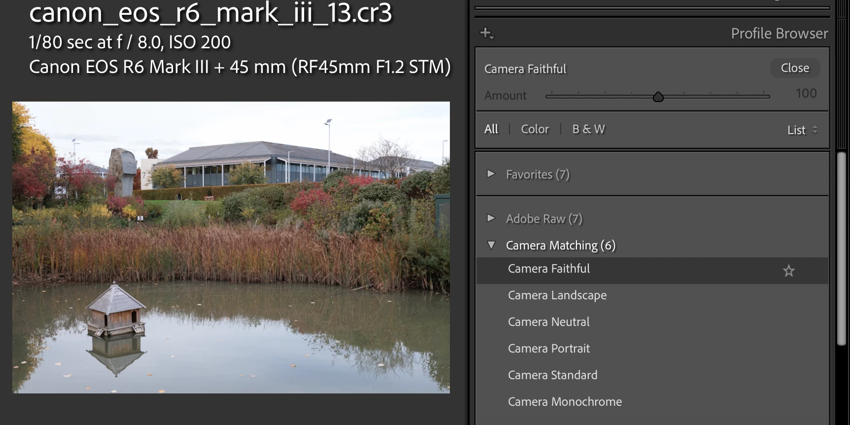Viewport: 850px width, 425px height.
Task: Click the plus icon to import profiles
Action: coord(487,34)
